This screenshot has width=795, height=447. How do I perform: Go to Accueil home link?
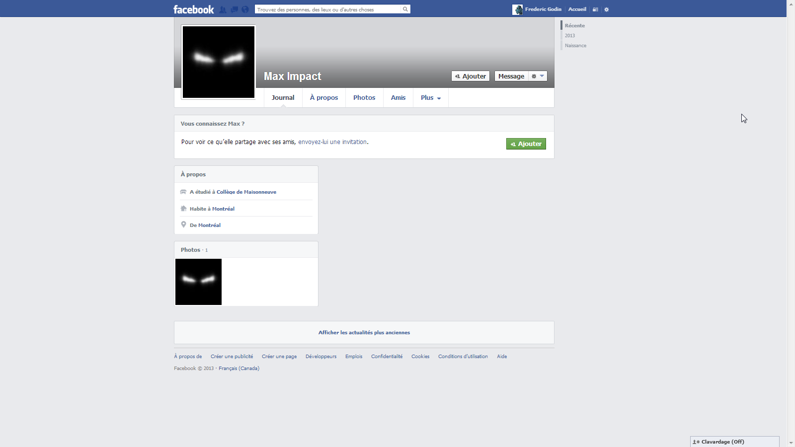pyautogui.click(x=577, y=9)
